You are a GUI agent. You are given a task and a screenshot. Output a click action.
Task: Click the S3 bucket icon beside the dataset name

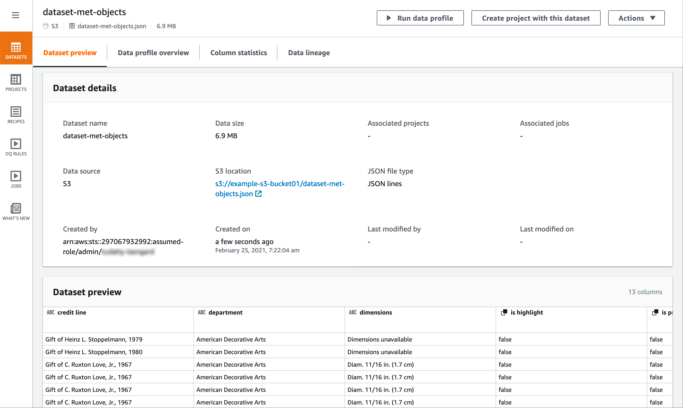(46, 26)
